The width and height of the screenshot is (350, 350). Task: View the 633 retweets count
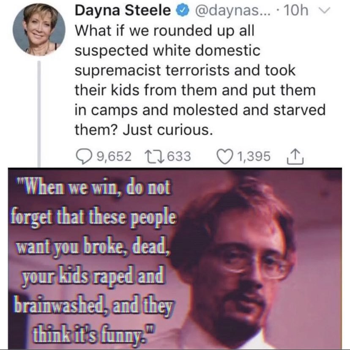pyautogui.click(x=179, y=156)
